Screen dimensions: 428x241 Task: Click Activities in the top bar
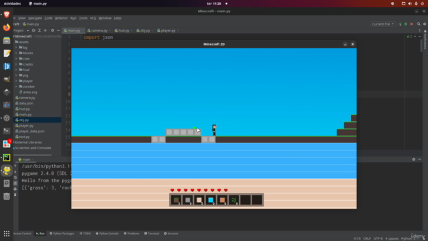[12, 3]
